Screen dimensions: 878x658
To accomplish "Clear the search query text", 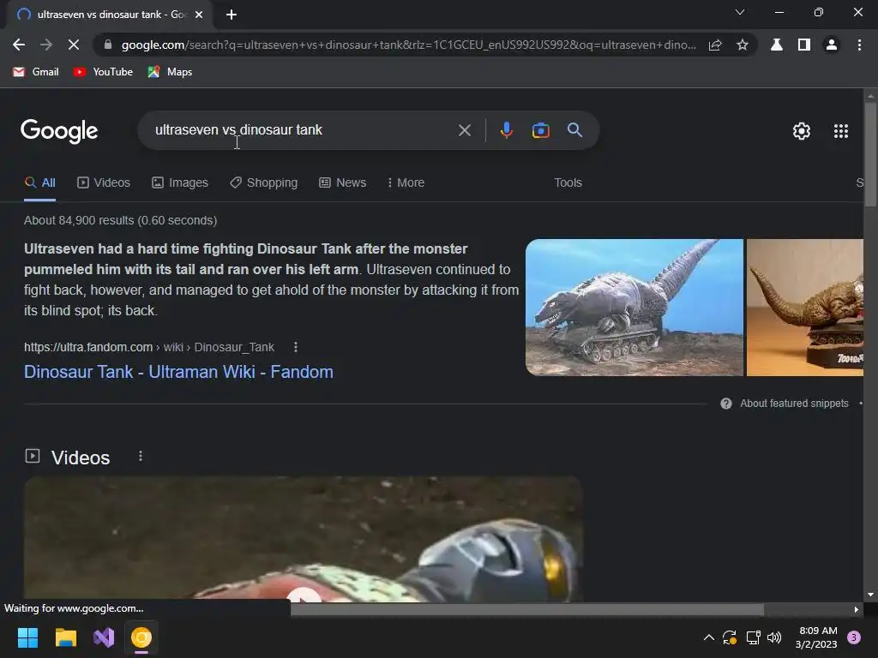I will [464, 130].
